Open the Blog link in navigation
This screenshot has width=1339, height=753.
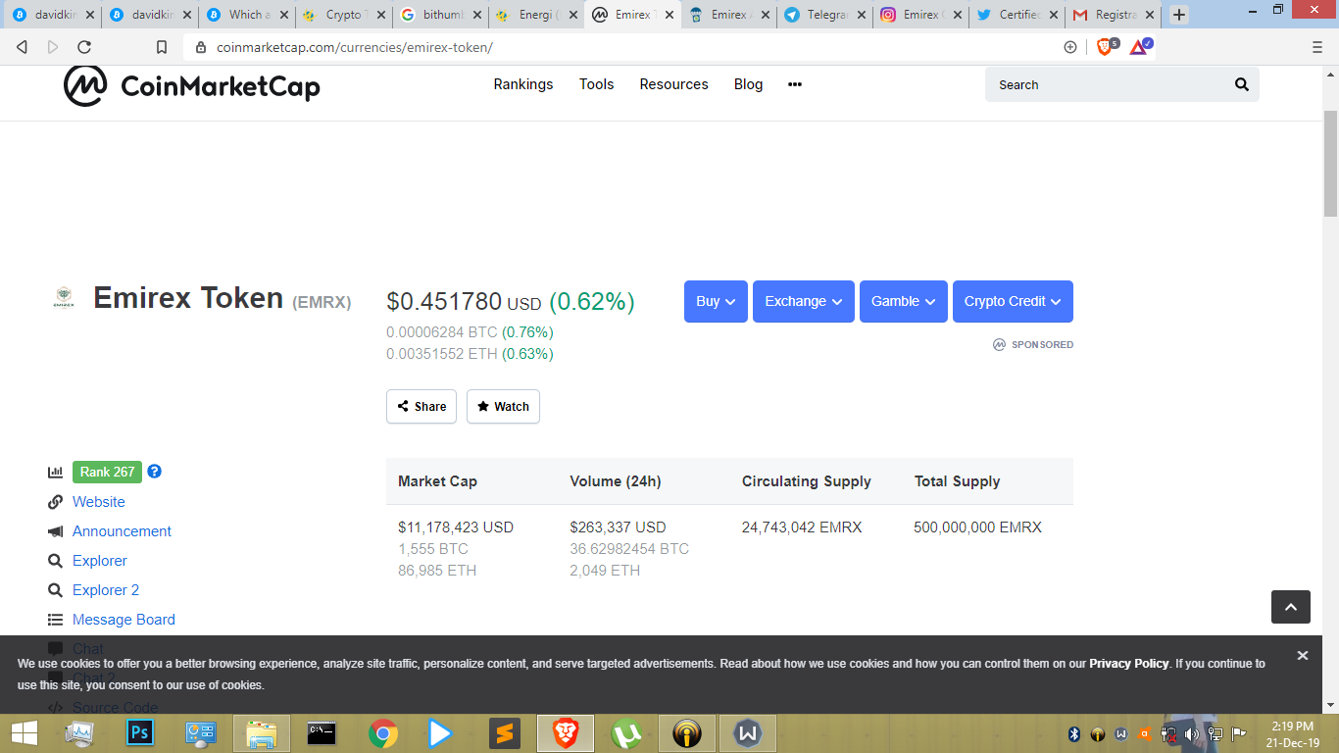(748, 84)
